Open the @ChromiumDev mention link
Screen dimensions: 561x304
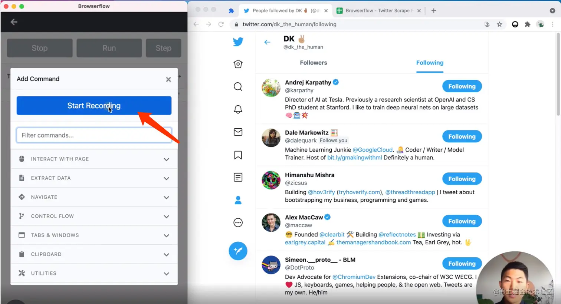354,277
